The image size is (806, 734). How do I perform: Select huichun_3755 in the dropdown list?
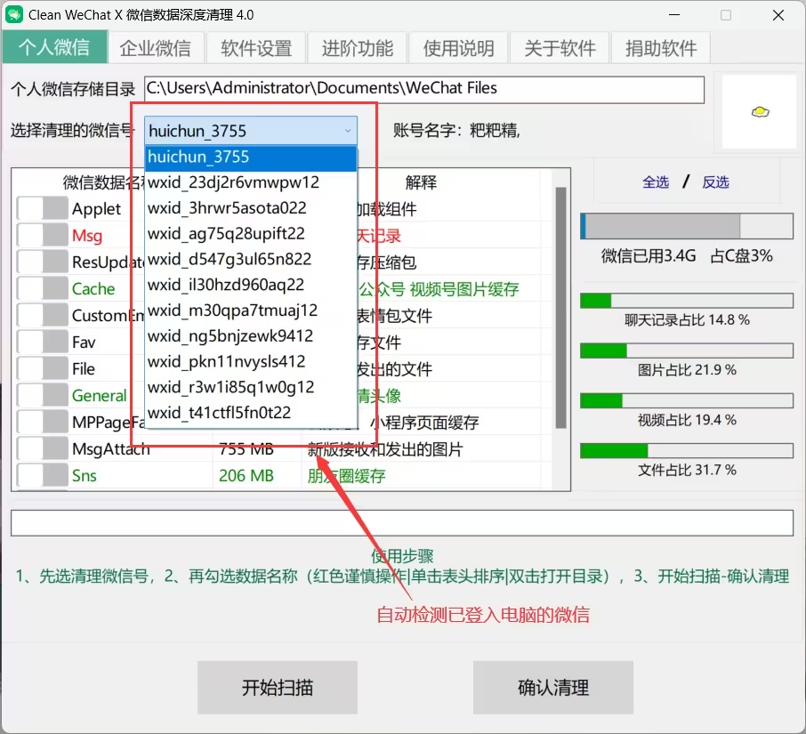[x=251, y=157]
